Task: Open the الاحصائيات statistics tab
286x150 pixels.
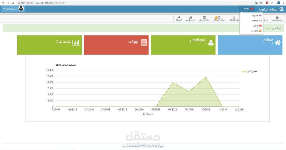Action: [191, 19]
